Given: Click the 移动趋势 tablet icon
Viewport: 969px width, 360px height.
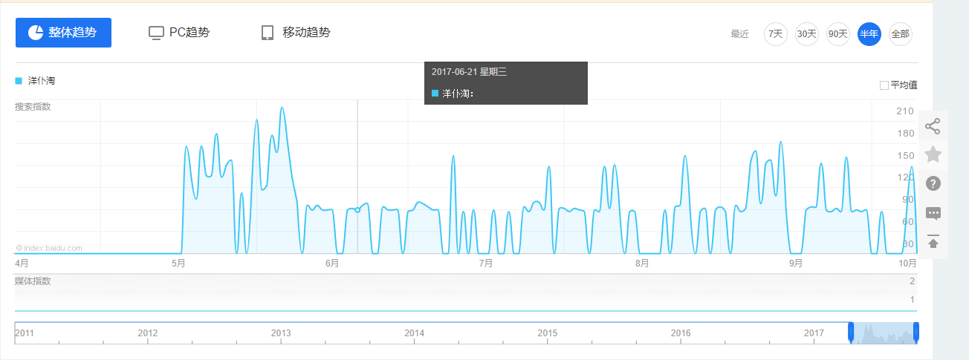Looking at the screenshot, I should (268, 33).
